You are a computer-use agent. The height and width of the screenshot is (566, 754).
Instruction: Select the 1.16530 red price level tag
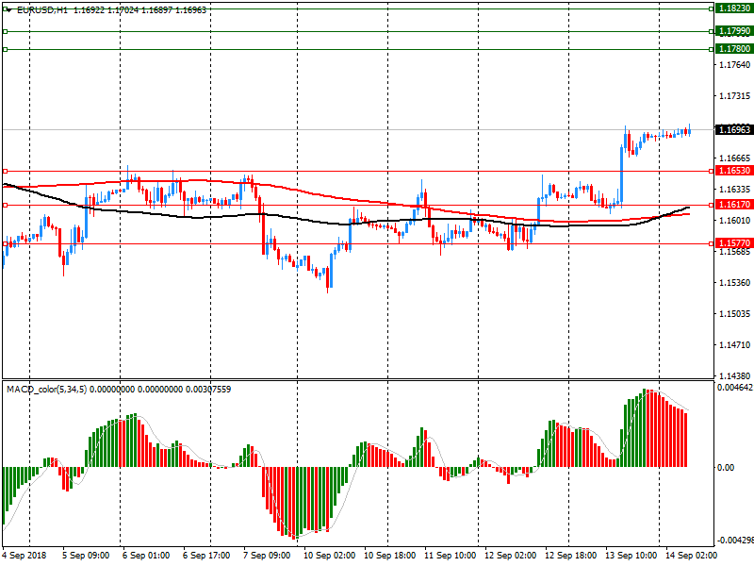pyautogui.click(x=734, y=171)
